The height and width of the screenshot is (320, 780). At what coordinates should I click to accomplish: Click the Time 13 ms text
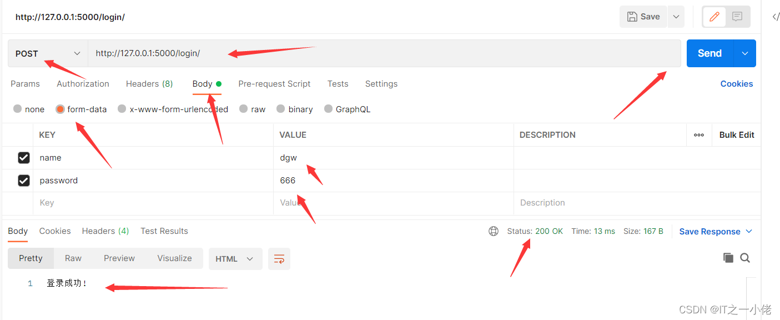click(593, 231)
